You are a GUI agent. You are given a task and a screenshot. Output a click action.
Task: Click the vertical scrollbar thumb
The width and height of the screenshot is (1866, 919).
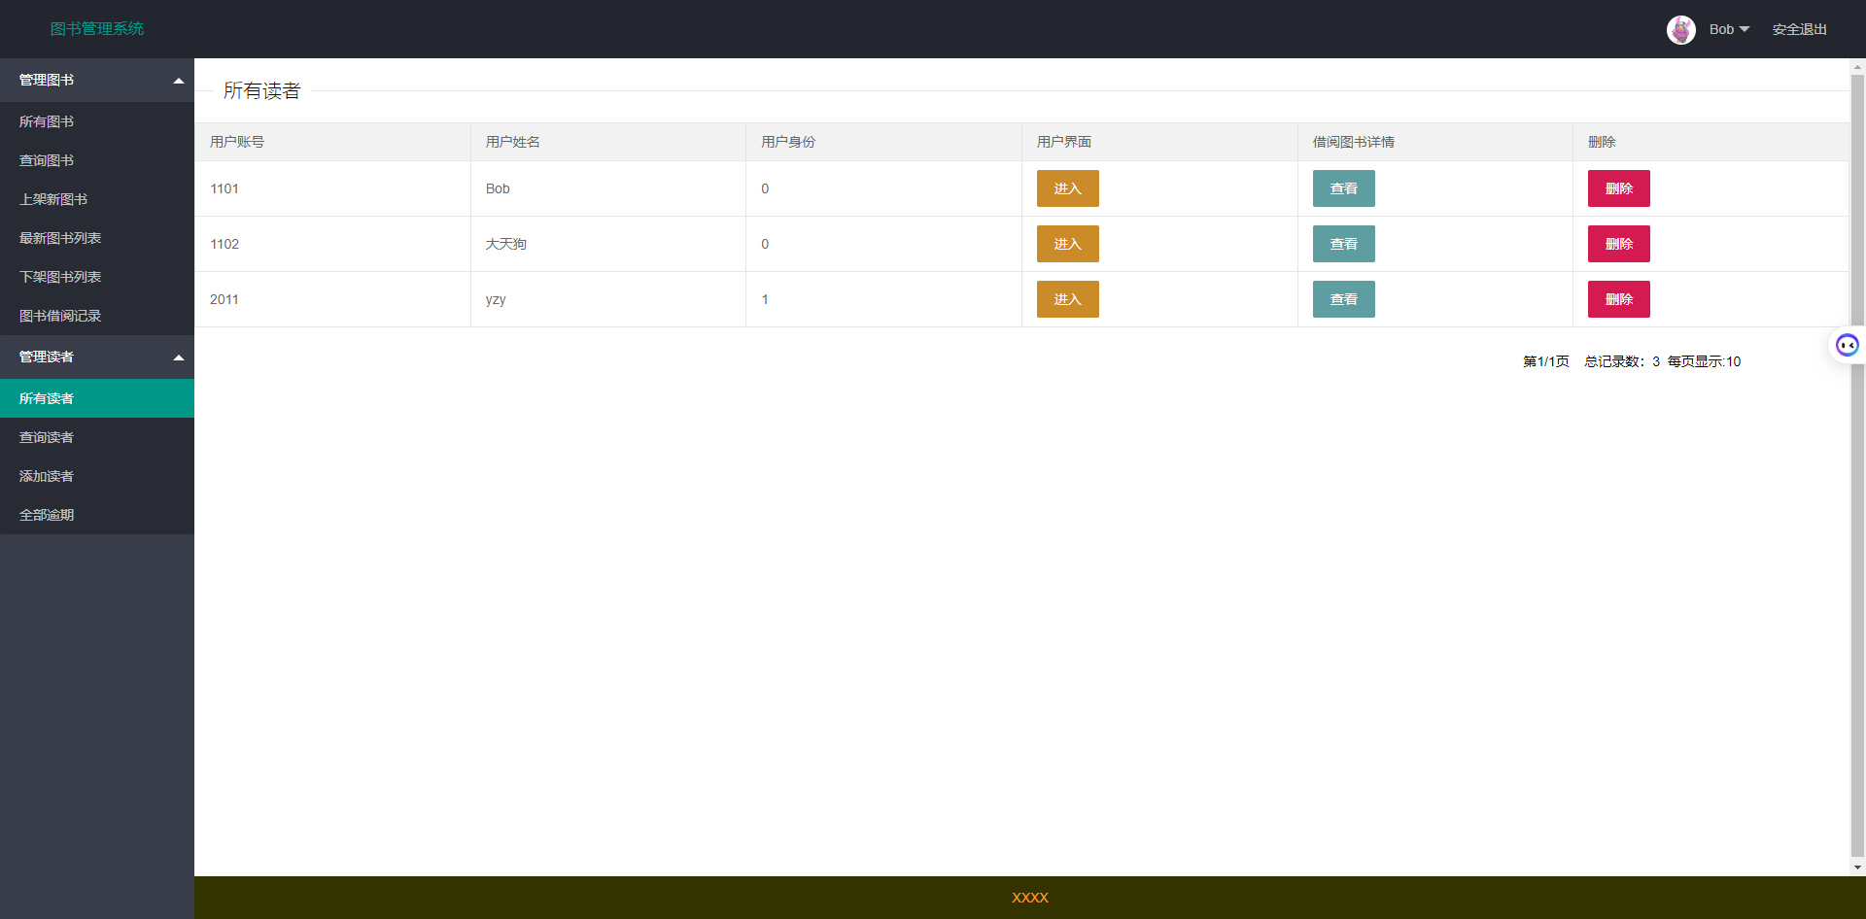[x=1857, y=463]
